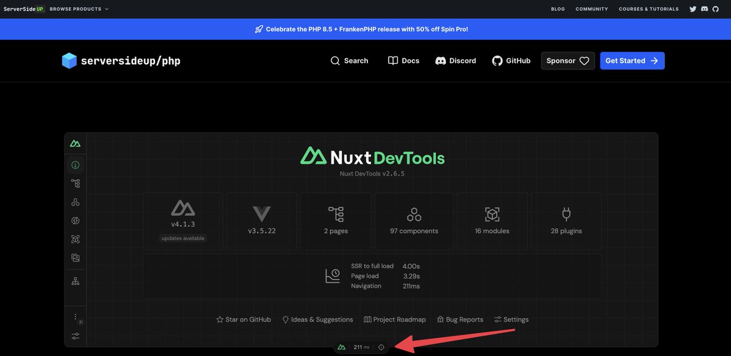The height and width of the screenshot is (356, 731).
Task: Go to serversideup/php home via cube logo
Action: coord(121,61)
